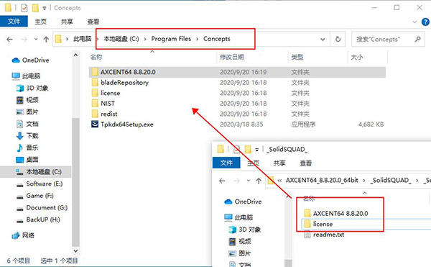Open the 下载 downloads folder
This screenshot has height=267, width=431.
27,136
